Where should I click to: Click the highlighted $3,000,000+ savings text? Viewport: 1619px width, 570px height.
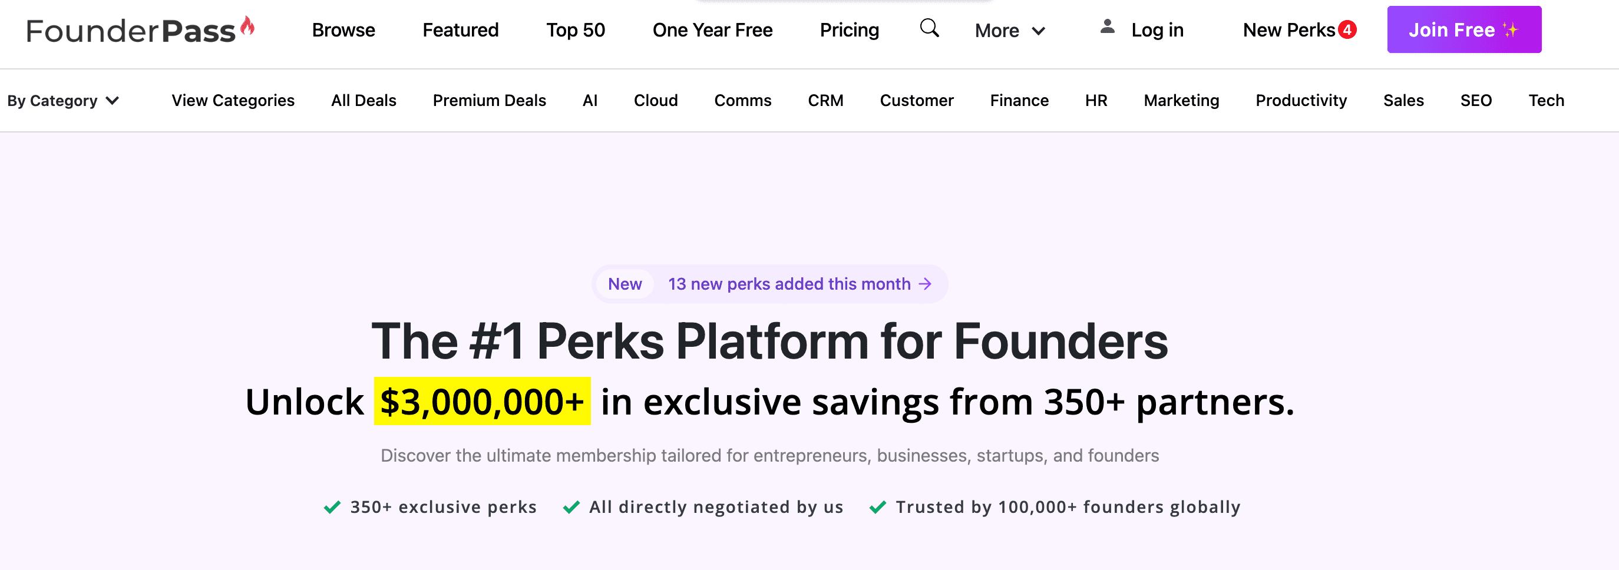pos(481,402)
